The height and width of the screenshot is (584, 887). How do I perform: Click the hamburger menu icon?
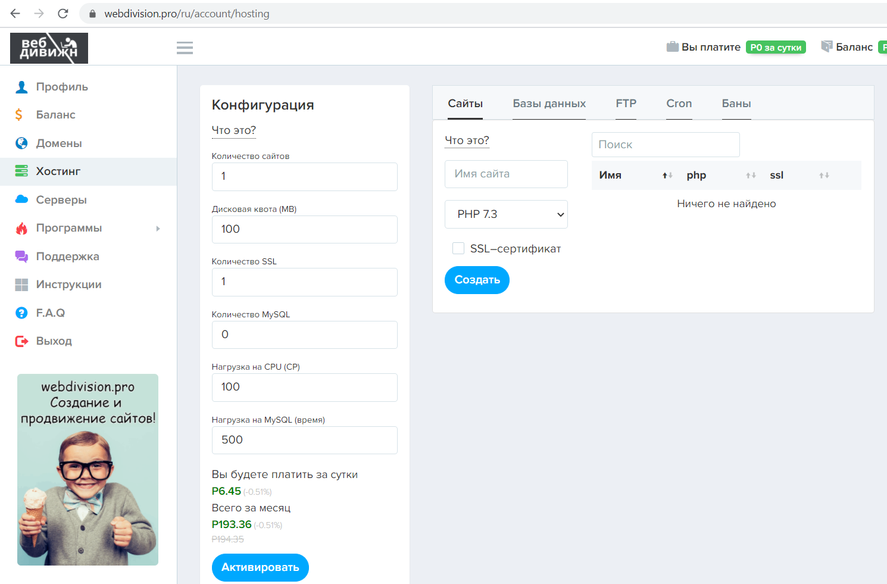(185, 48)
